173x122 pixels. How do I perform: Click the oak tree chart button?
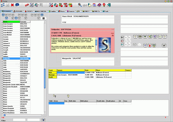point(140,37)
